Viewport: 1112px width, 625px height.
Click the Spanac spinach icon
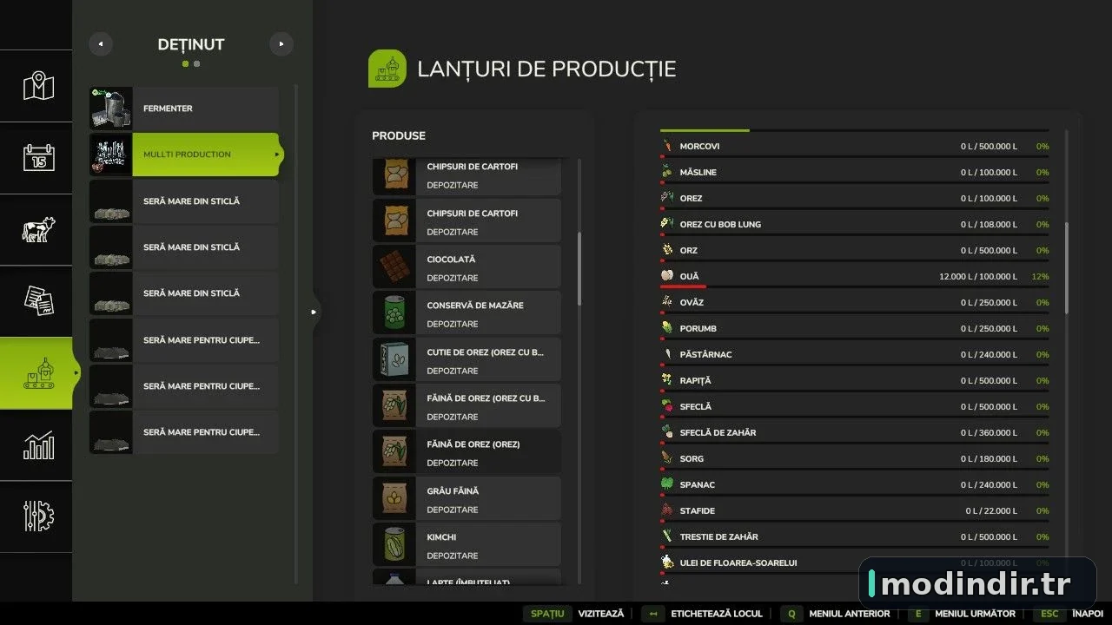(x=667, y=484)
